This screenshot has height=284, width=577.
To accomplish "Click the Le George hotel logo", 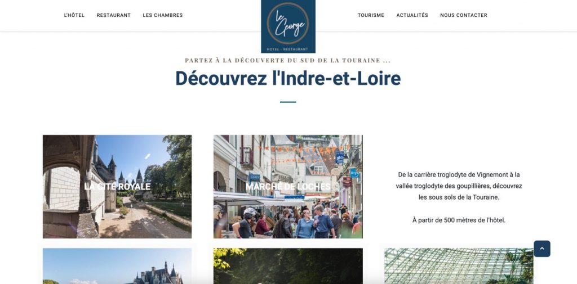I will coord(288,26).
